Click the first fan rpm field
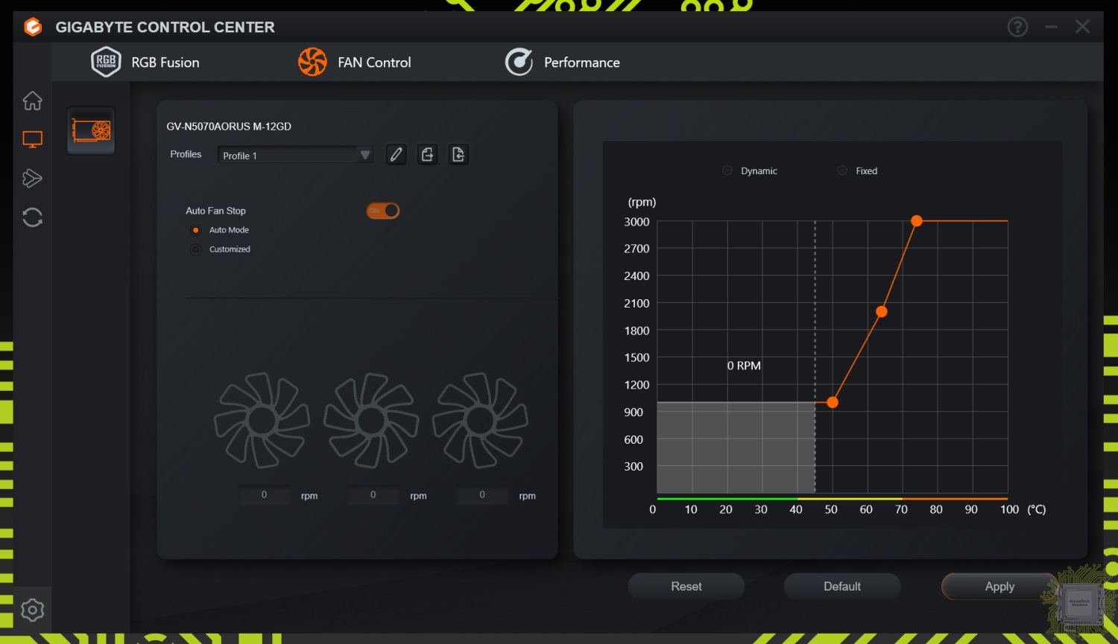 coord(264,495)
